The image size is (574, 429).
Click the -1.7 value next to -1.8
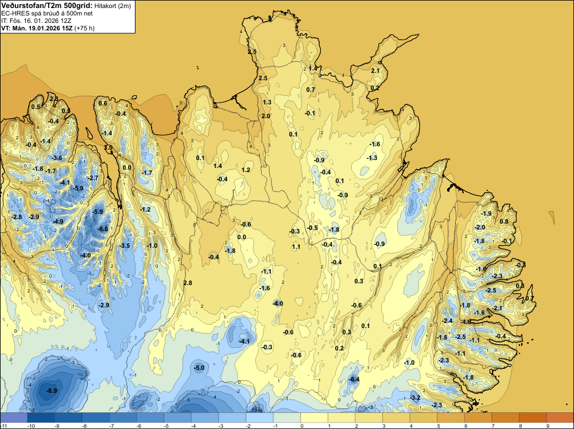click(51, 171)
